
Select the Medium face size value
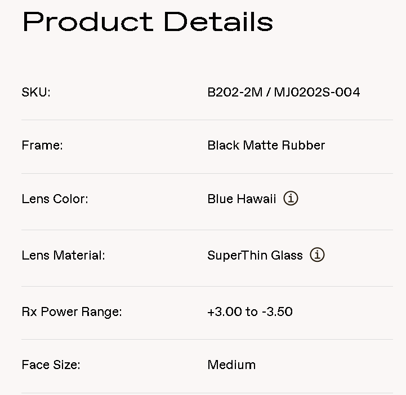pos(231,365)
